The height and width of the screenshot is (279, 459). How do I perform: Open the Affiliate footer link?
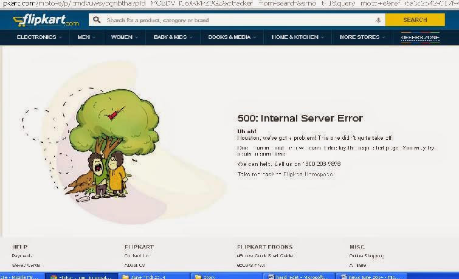click(357, 265)
